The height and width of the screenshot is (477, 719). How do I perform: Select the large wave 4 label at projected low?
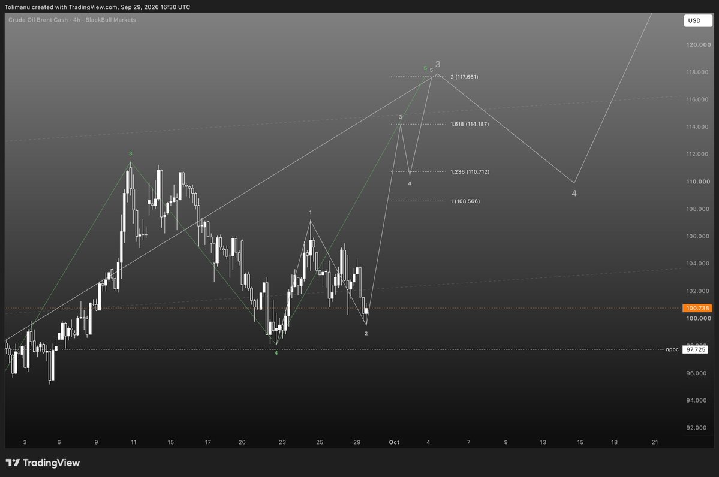574,194
